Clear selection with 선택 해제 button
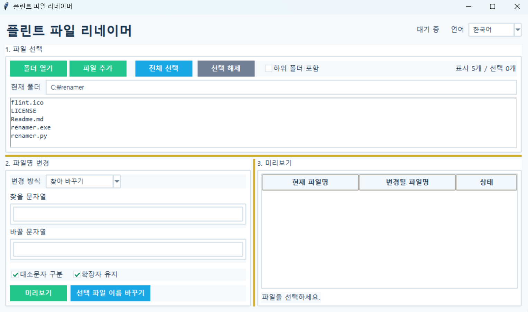The height and width of the screenshot is (312, 528). coord(226,68)
